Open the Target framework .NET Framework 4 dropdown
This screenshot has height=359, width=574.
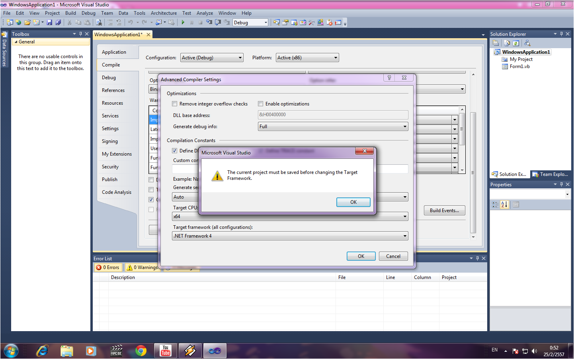[x=290, y=236]
